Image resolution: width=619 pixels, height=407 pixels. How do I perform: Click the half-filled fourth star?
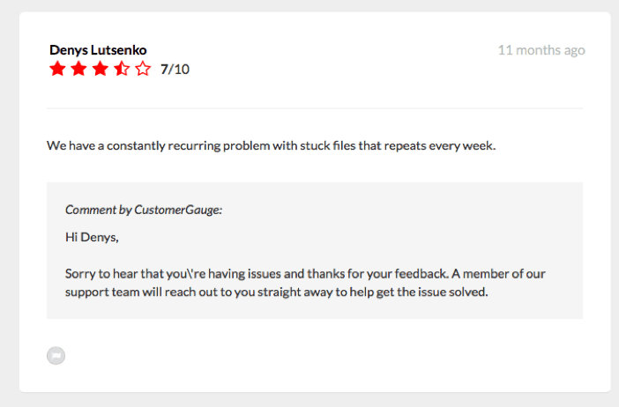tap(122, 69)
